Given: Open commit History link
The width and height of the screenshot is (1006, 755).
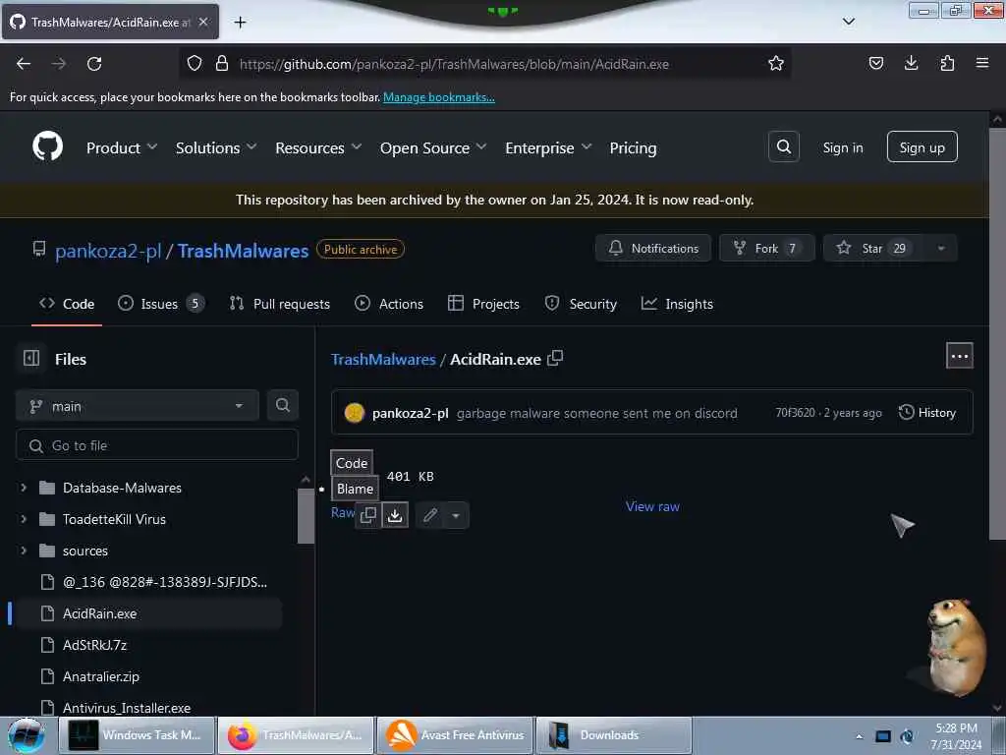Looking at the screenshot, I should click(927, 413).
